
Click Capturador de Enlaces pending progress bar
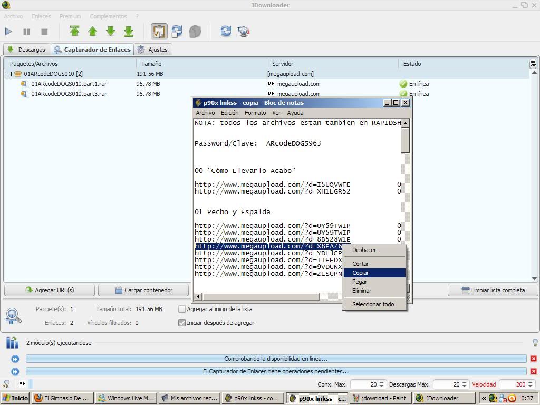tap(276, 371)
